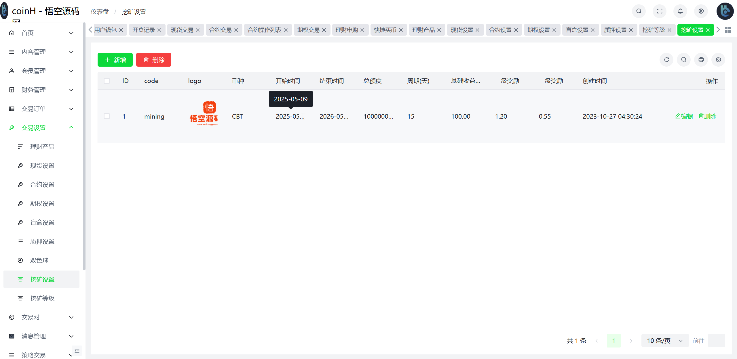Click the green 新增 button
Screen dimensions: 737x359
point(115,60)
